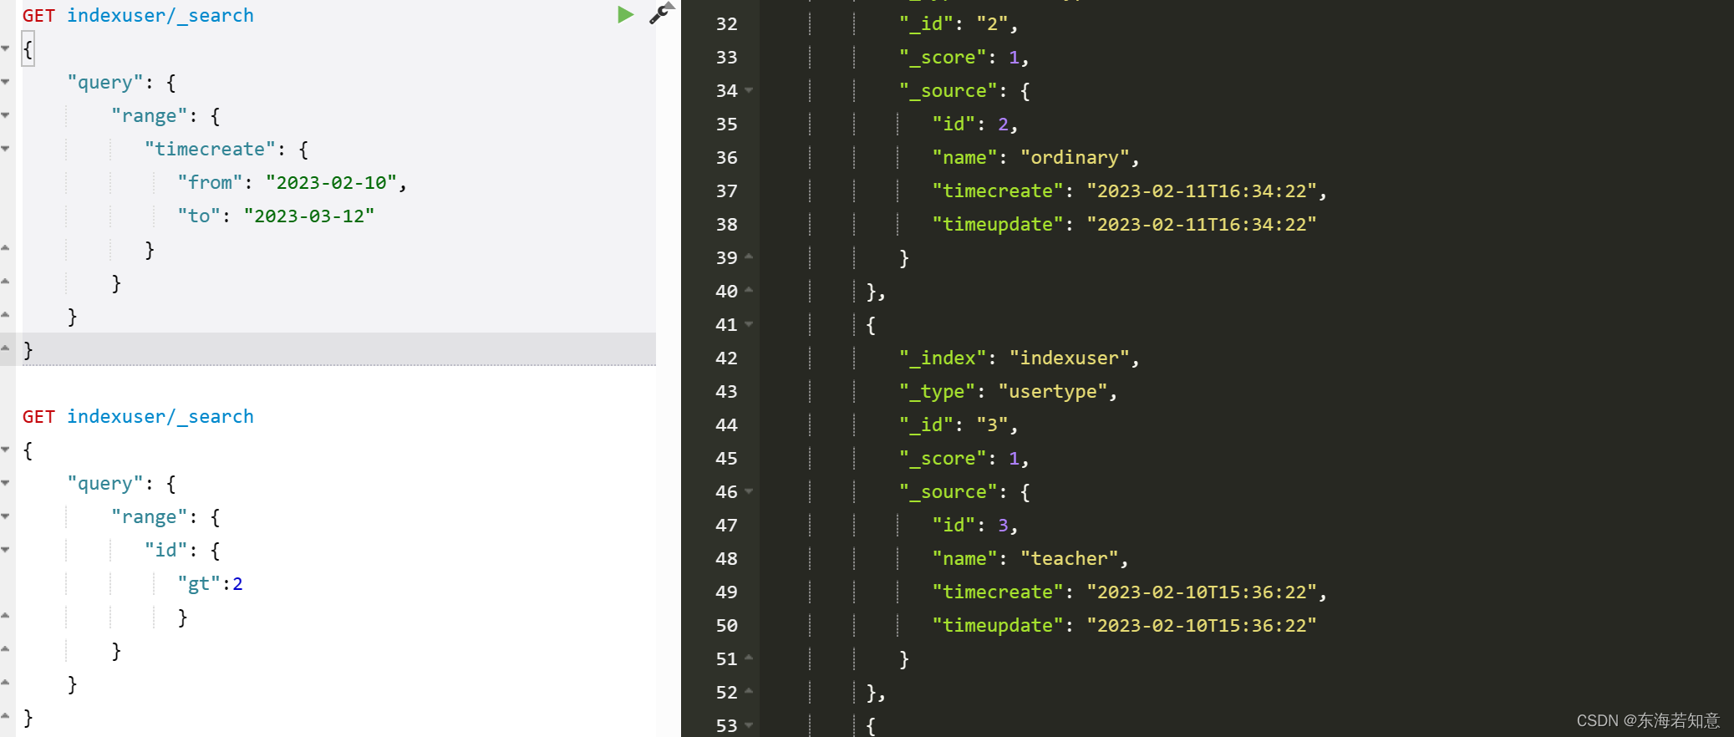1734x737 pixels.
Task: Click the second "GET indexuser/_search" request line
Action: (x=138, y=416)
